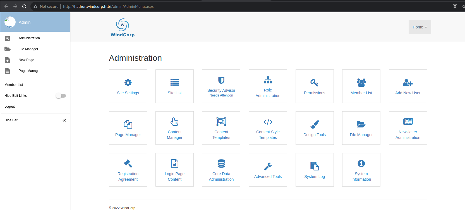Click the Registration Agreement gavel icon

coord(128,163)
